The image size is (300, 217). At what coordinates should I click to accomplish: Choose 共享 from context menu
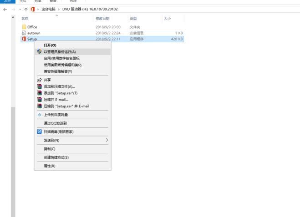pos(72,80)
